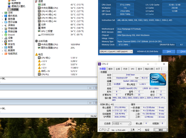Click the 电源管理 power management icon
Viewport: 186px width, 138px height.
pyautogui.click(x=9, y=3)
